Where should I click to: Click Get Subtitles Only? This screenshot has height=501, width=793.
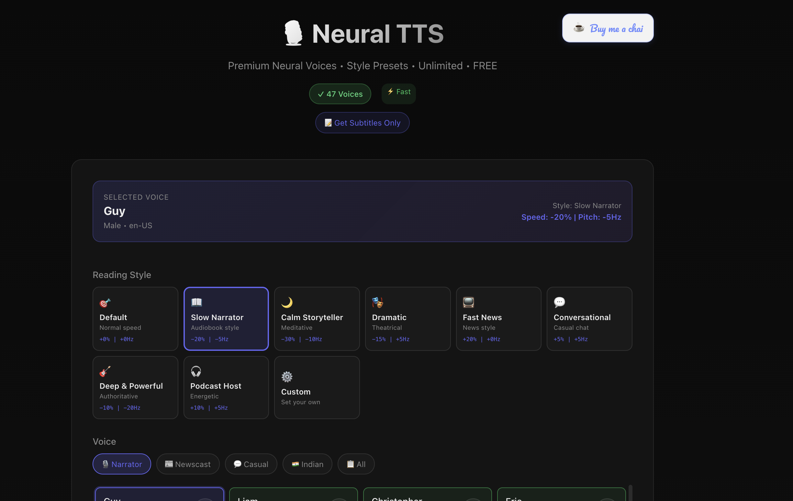(362, 123)
